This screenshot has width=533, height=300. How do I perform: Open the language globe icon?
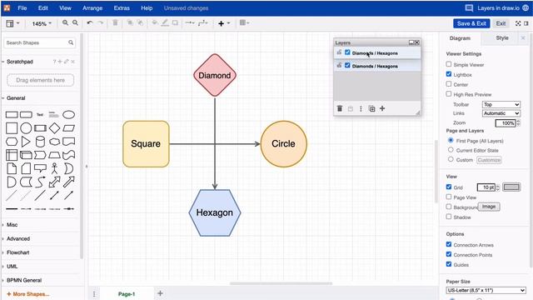tap(526, 7)
